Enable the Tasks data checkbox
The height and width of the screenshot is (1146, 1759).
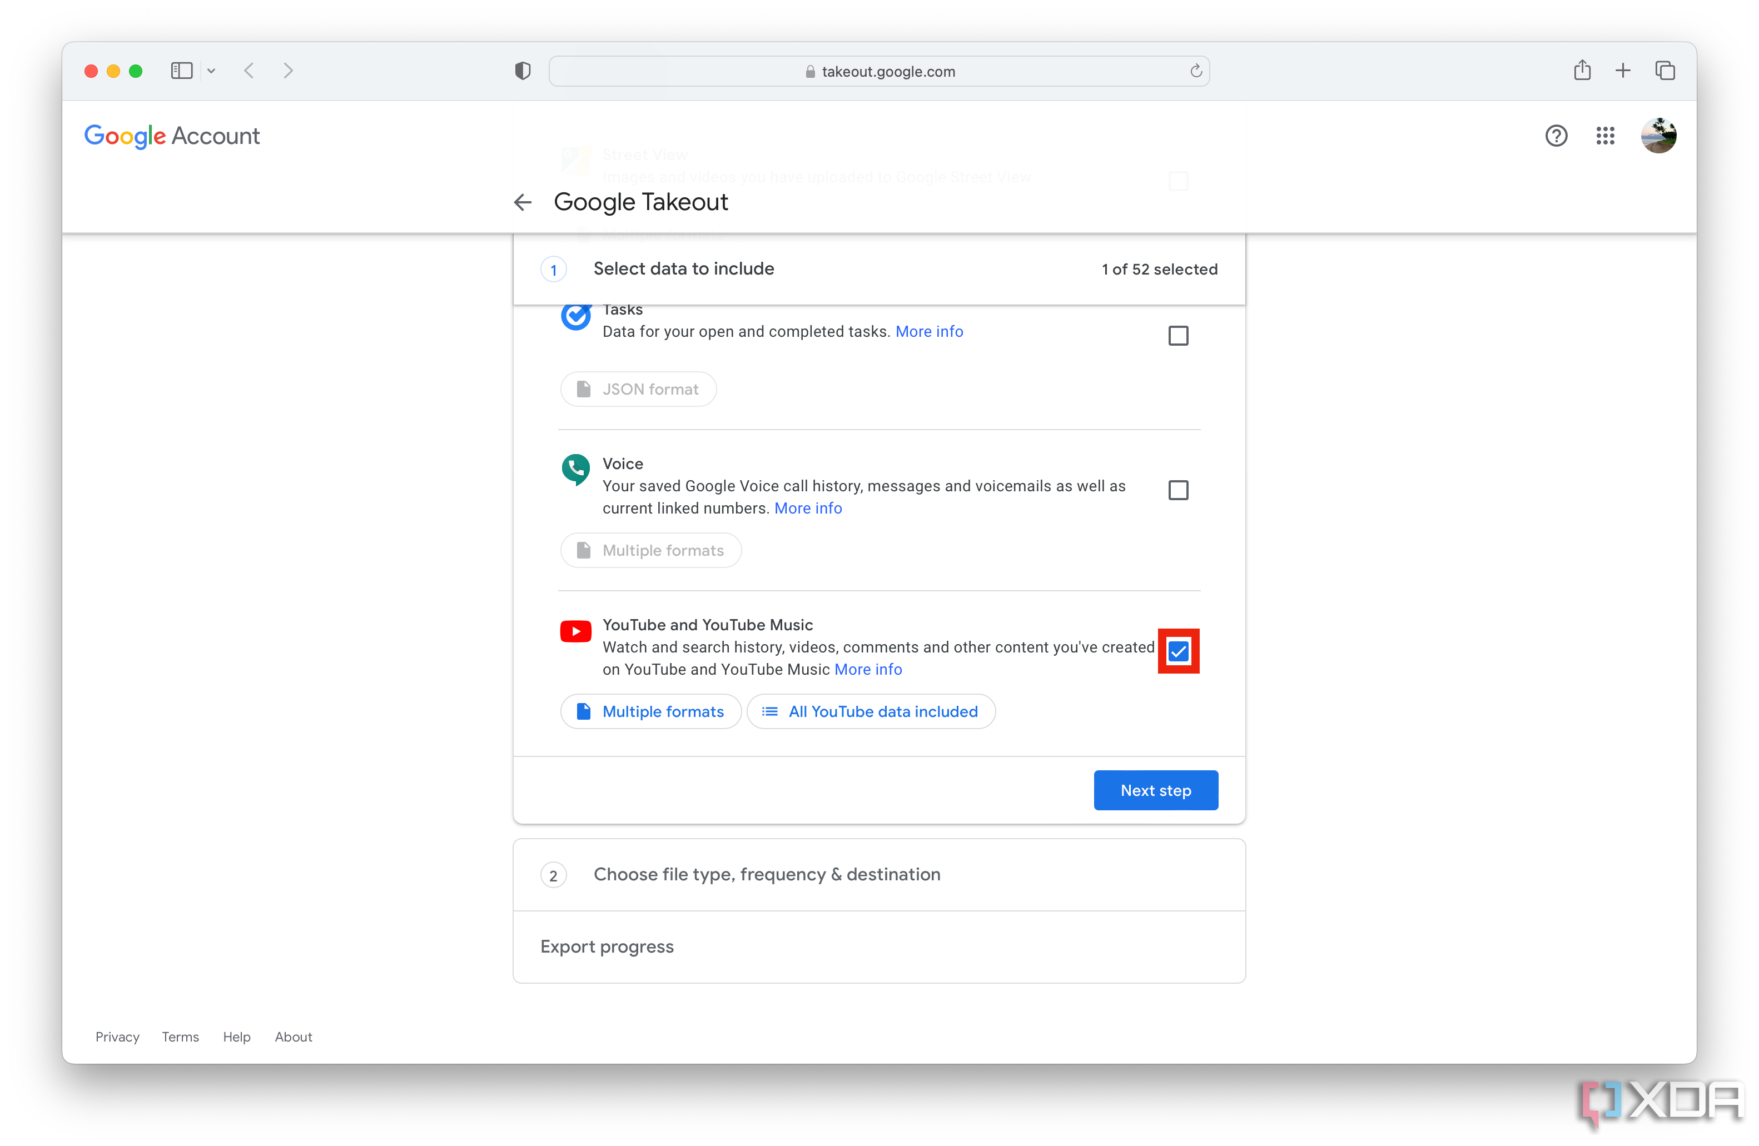pyautogui.click(x=1178, y=336)
